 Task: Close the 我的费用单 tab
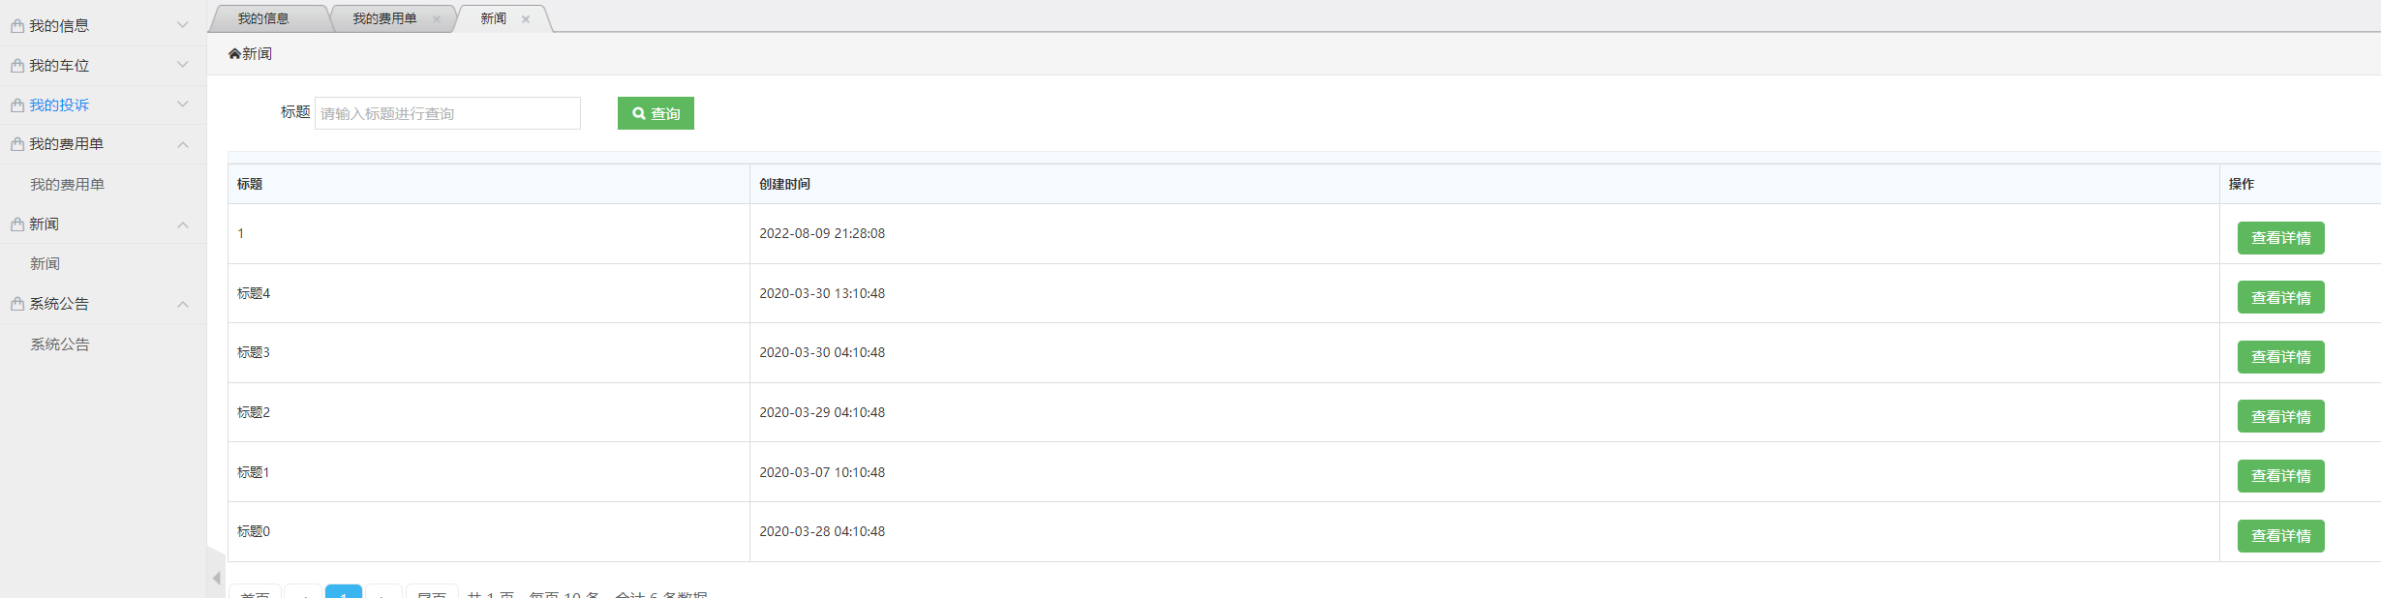point(437,19)
